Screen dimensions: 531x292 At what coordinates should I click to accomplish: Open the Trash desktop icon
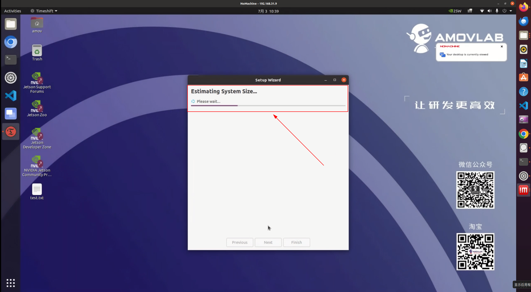(37, 53)
